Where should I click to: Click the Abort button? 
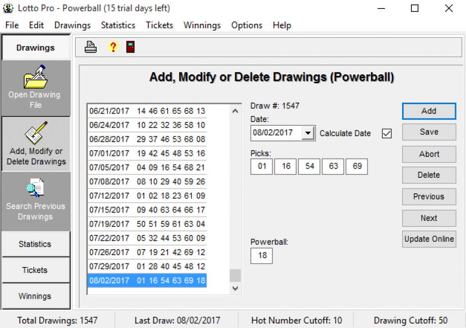(429, 154)
